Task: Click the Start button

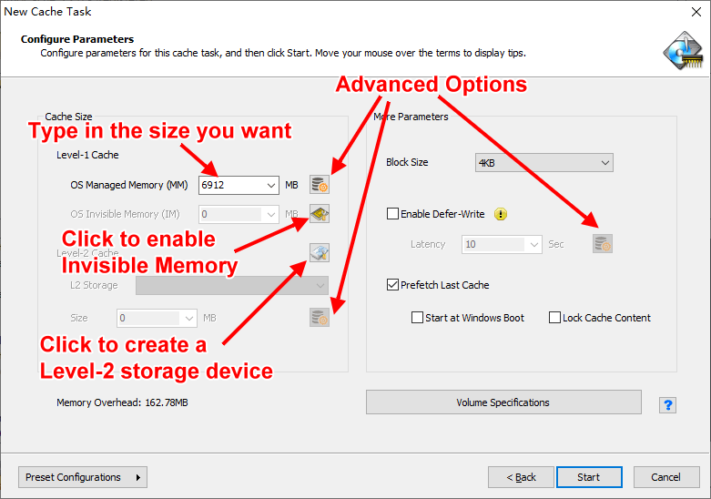Action: click(x=589, y=477)
